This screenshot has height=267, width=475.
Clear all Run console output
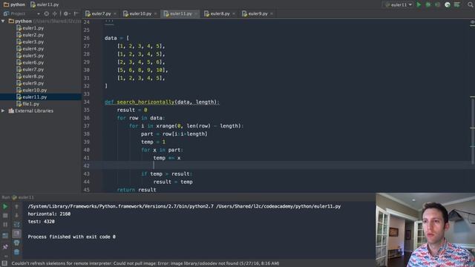pos(16,252)
